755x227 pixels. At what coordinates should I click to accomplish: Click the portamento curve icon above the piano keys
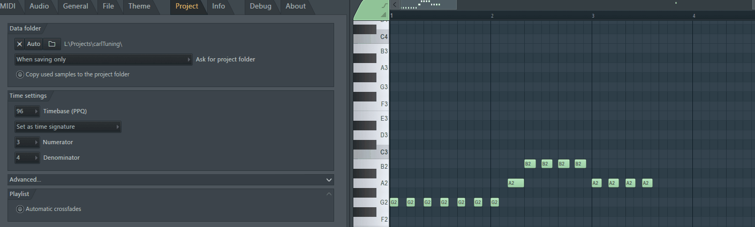[384, 5]
